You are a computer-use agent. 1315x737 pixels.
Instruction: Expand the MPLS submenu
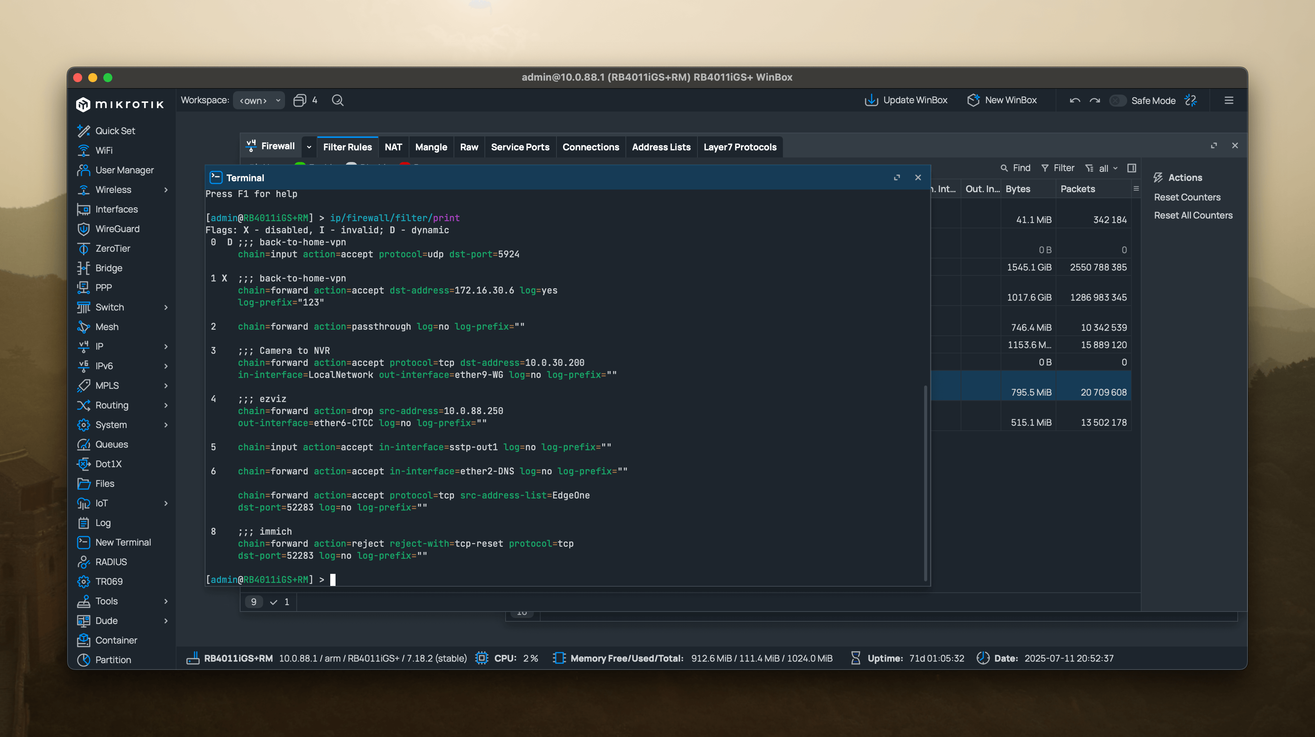tap(166, 385)
